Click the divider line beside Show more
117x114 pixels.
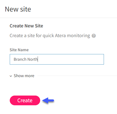click(x=77, y=76)
